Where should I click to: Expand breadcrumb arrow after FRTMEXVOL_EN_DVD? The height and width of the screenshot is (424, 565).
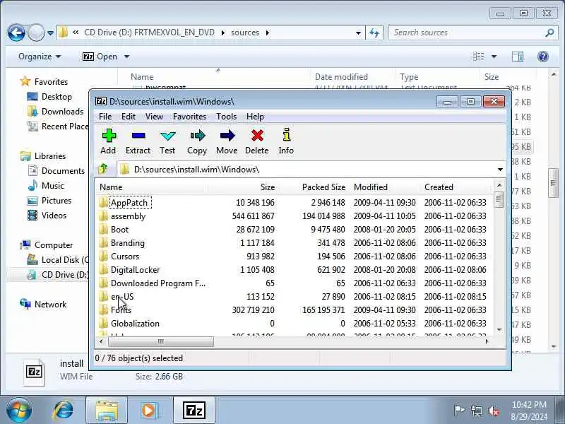223,33
